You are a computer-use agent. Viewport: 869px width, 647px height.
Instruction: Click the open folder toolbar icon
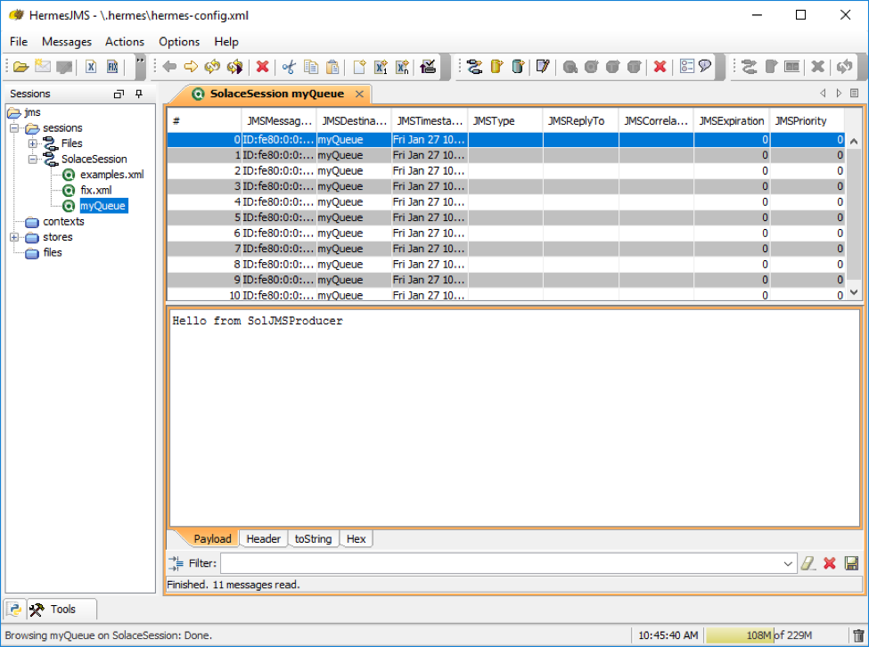[20, 67]
